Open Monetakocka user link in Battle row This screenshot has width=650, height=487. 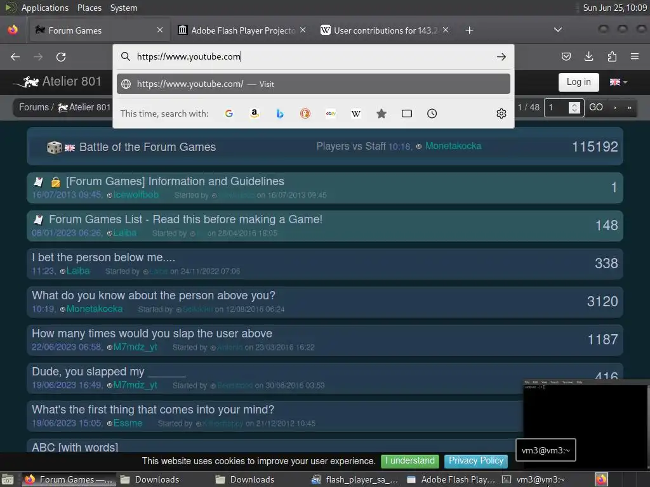click(453, 146)
